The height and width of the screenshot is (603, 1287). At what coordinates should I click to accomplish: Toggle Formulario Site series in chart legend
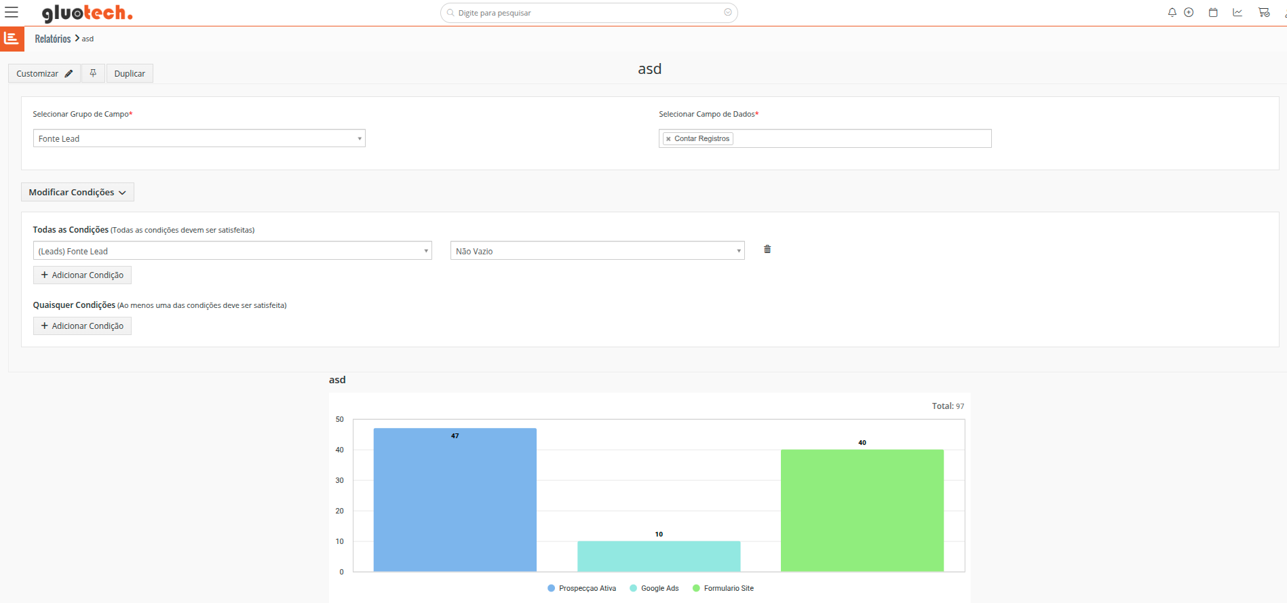(x=723, y=588)
